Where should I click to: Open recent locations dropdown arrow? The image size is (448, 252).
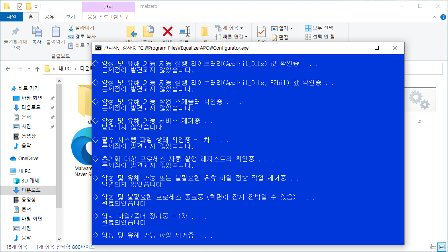click(x=29, y=69)
